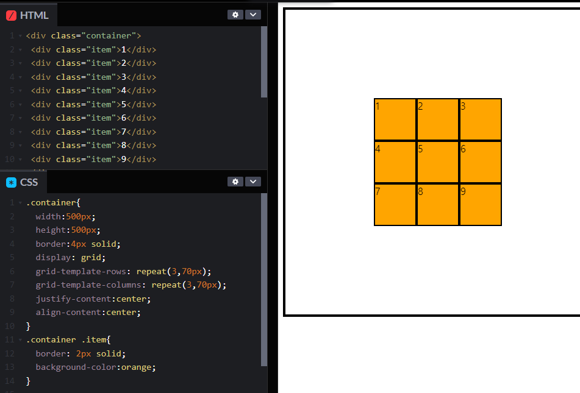Click justify-content:center line
The width and height of the screenshot is (580, 393).
pos(93,299)
